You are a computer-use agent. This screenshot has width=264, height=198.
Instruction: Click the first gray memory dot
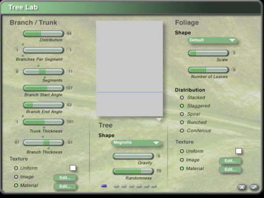(116, 186)
